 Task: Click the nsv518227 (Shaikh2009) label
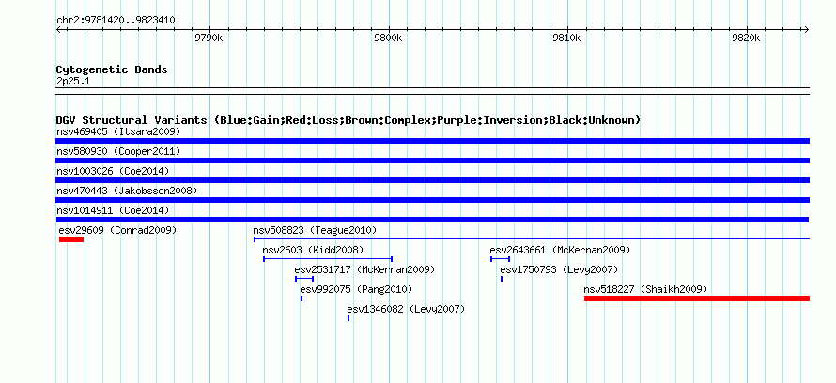point(645,290)
